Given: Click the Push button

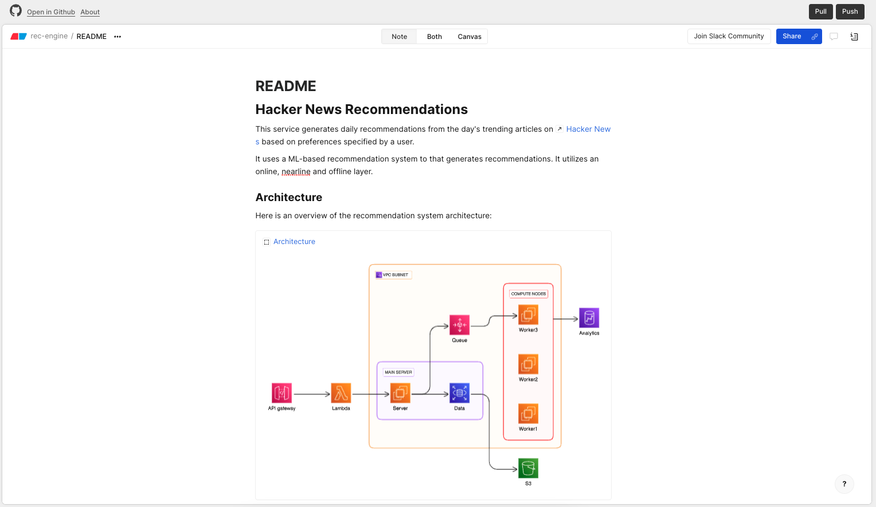Looking at the screenshot, I should [x=850, y=11].
